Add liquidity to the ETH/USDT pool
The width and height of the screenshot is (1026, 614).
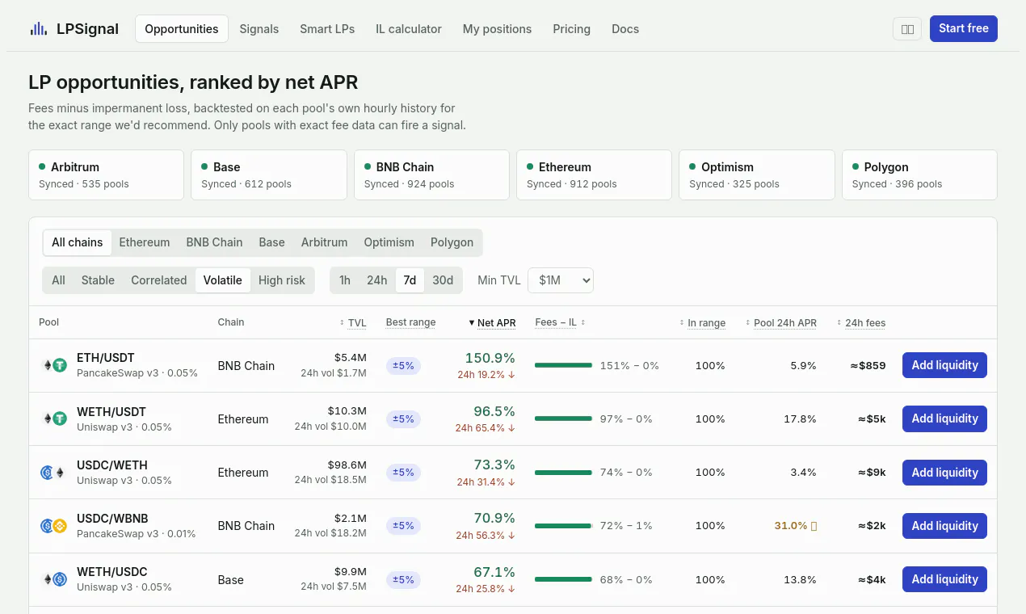tap(944, 365)
